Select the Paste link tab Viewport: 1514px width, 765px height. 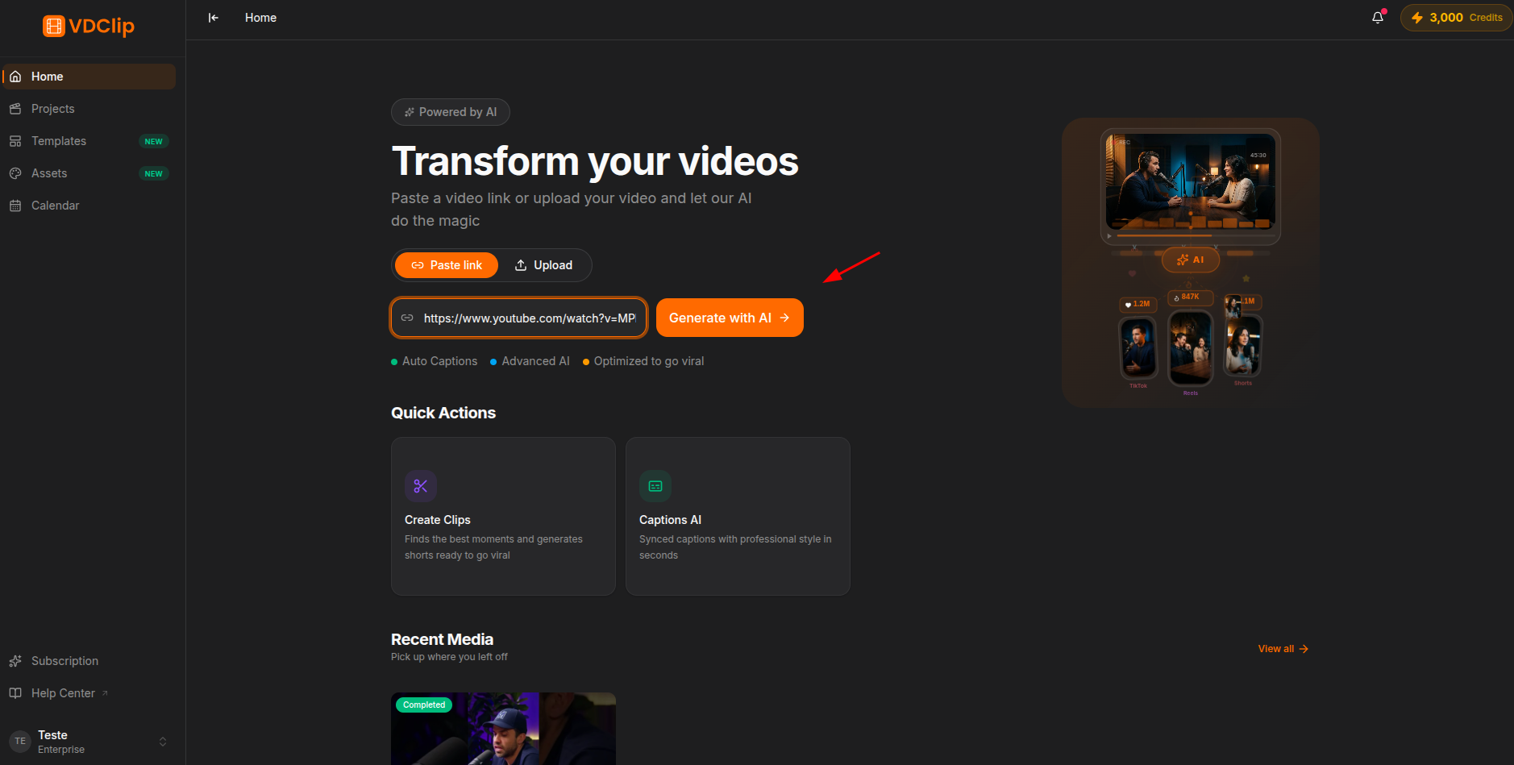point(447,265)
